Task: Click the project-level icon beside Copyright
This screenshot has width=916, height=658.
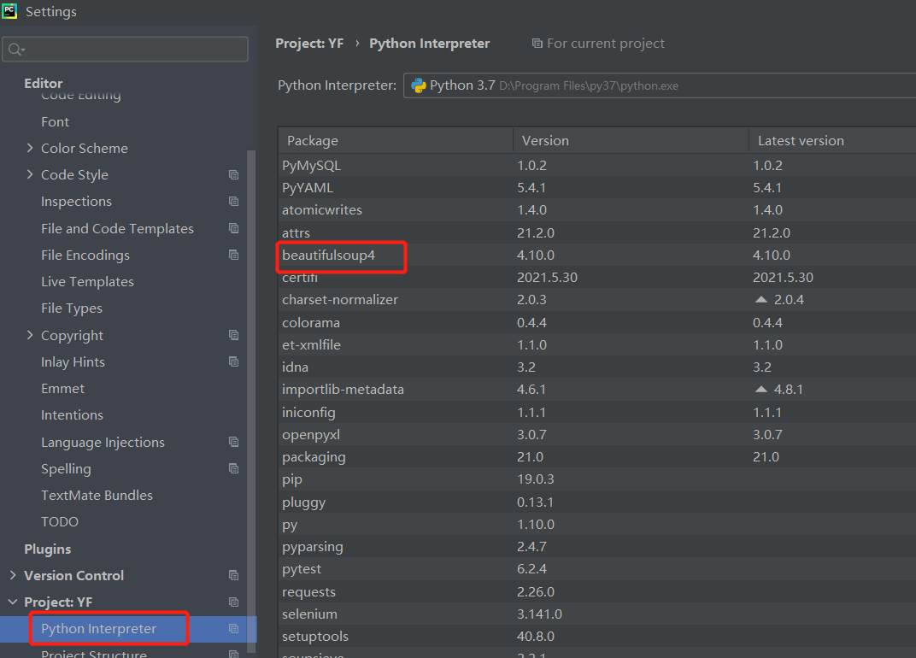Action: 233,335
